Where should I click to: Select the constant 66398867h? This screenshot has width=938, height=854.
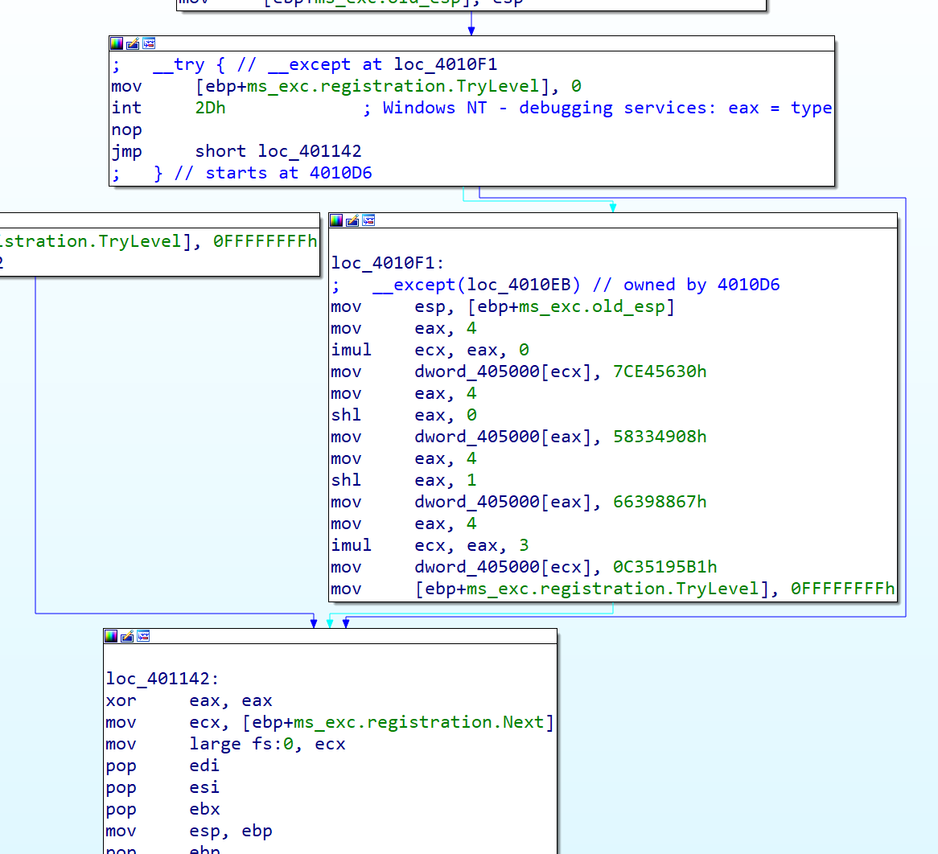point(660,502)
